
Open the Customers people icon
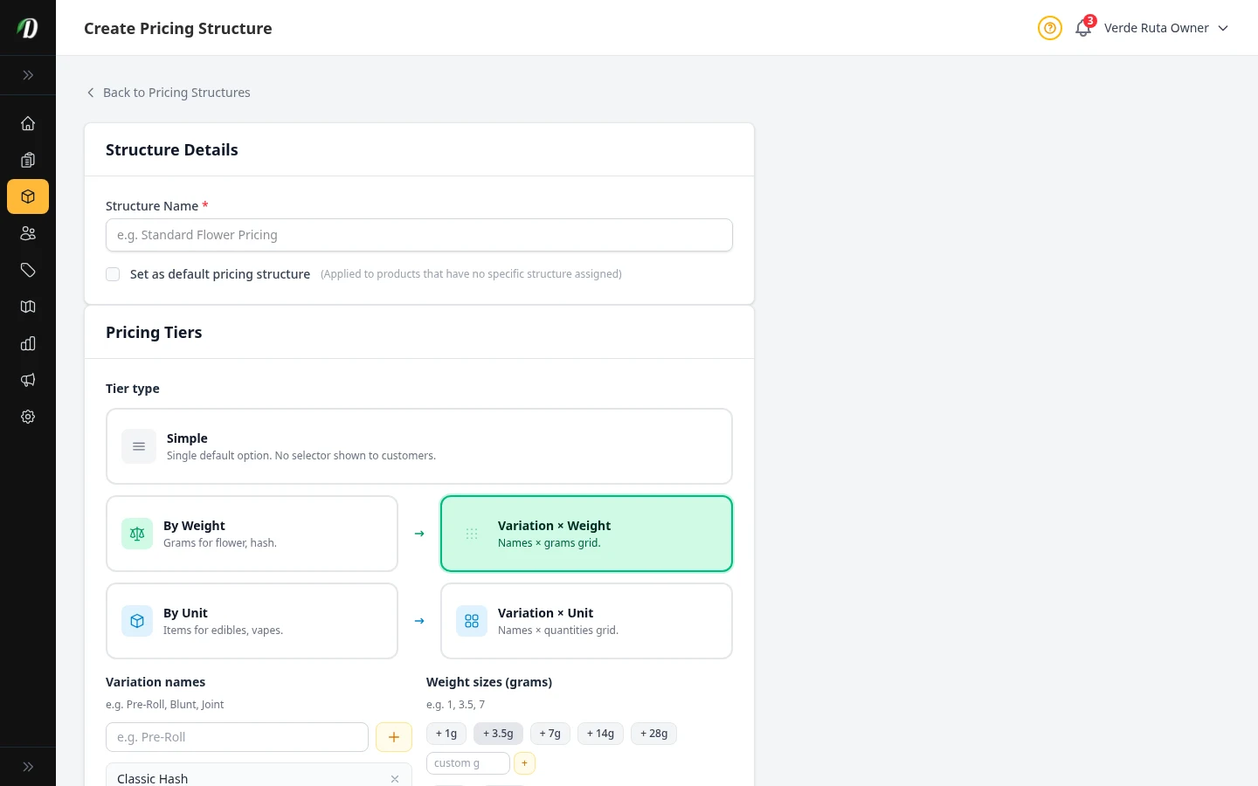point(28,233)
